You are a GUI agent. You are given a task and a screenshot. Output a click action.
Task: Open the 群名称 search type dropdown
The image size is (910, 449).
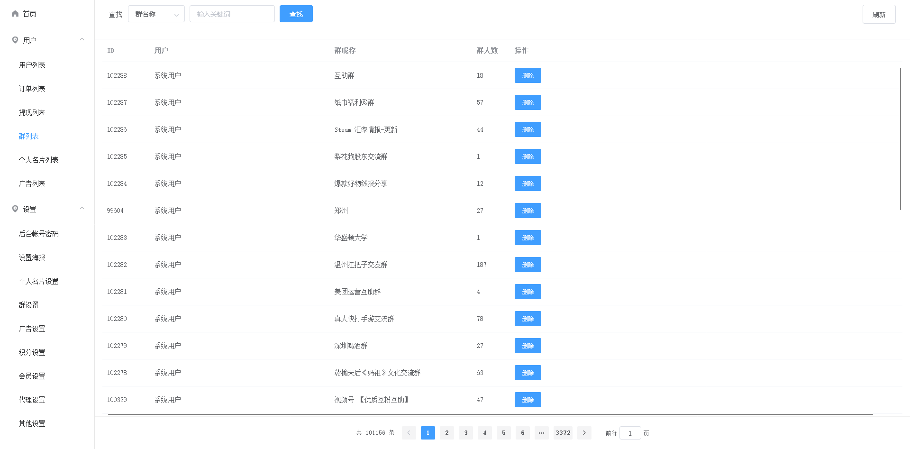click(156, 14)
